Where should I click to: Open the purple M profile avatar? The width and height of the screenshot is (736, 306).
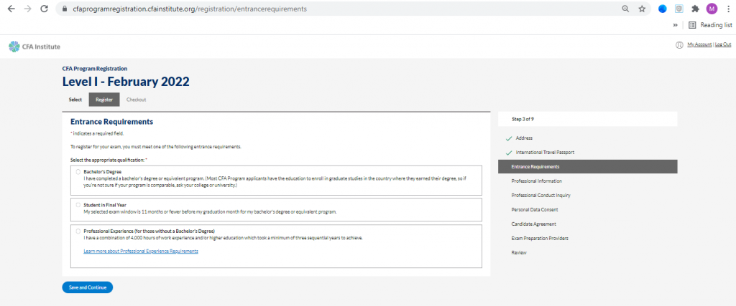[x=712, y=9]
